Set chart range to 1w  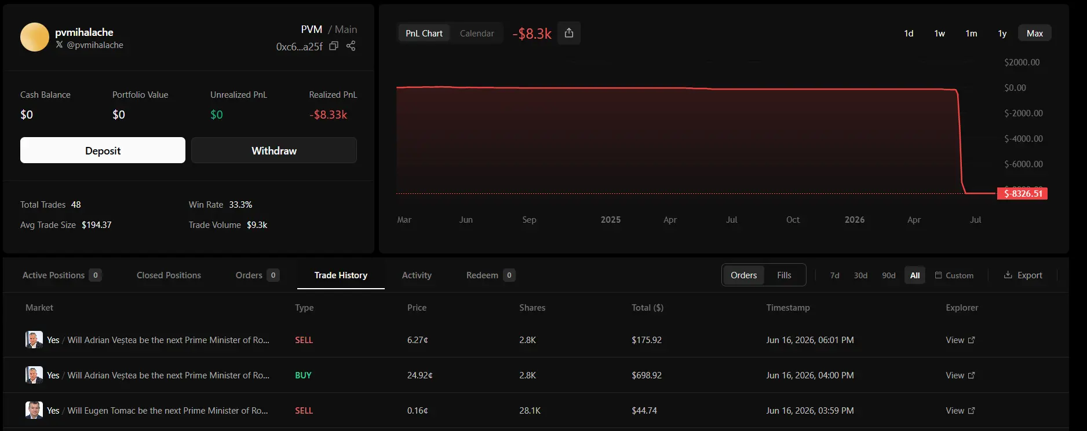tap(939, 34)
